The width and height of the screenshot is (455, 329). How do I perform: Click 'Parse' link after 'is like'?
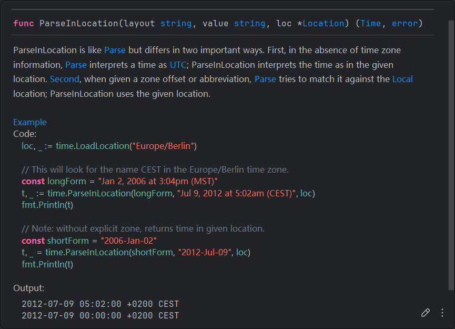point(115,51)
